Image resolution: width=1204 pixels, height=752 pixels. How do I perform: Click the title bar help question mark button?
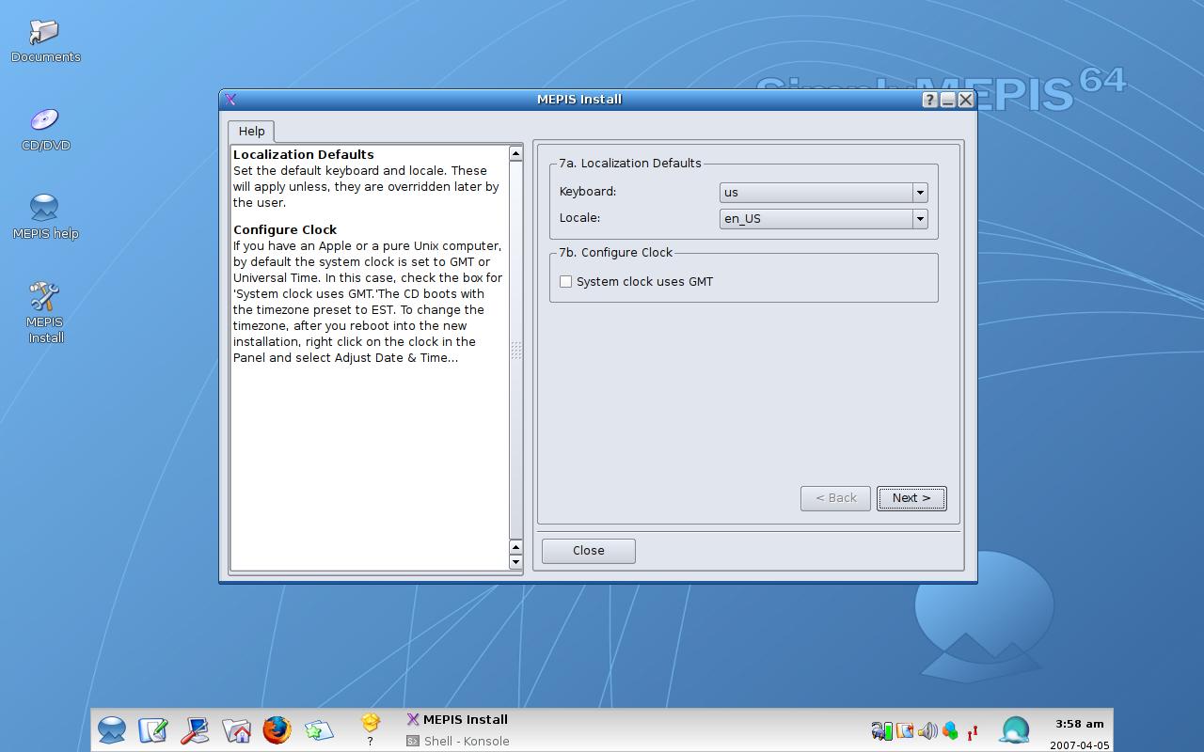tap(929, 100)
